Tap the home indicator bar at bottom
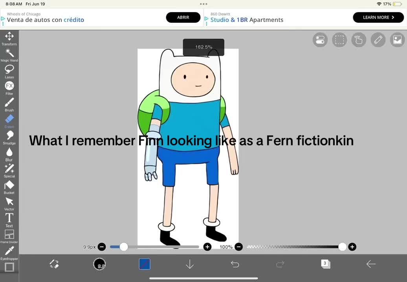The height and width of the screenshot is (282, 407). [203, 278]
